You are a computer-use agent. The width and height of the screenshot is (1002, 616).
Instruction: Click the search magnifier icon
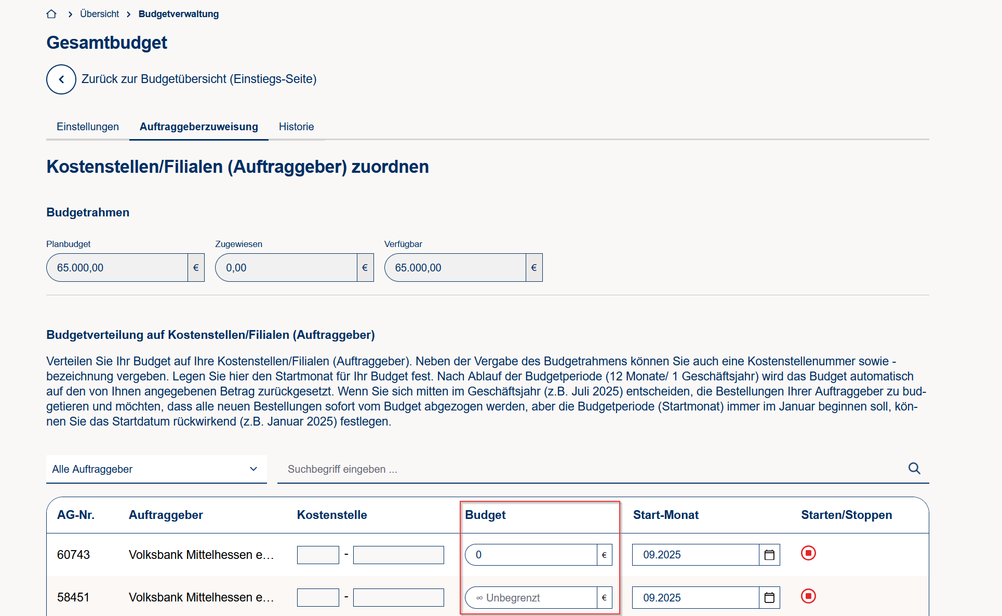tap(914, 469)
